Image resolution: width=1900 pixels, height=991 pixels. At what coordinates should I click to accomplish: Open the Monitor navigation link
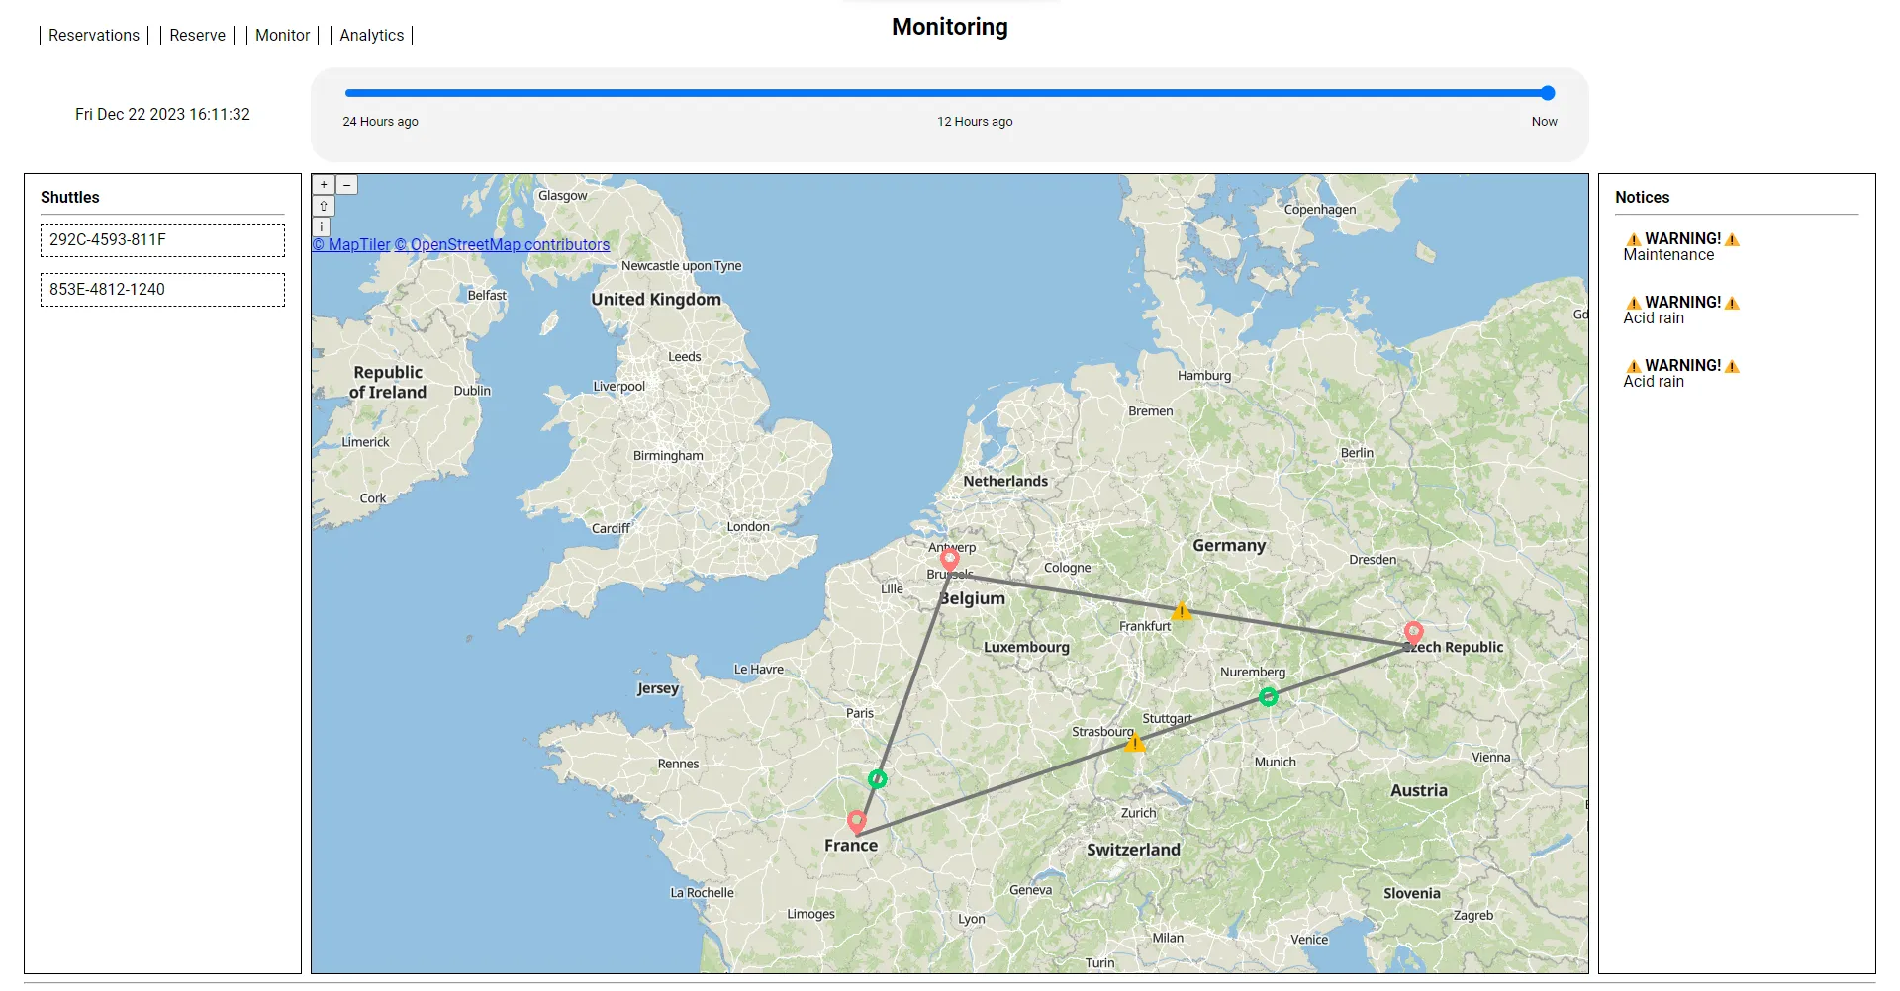(x=282, y=35)
